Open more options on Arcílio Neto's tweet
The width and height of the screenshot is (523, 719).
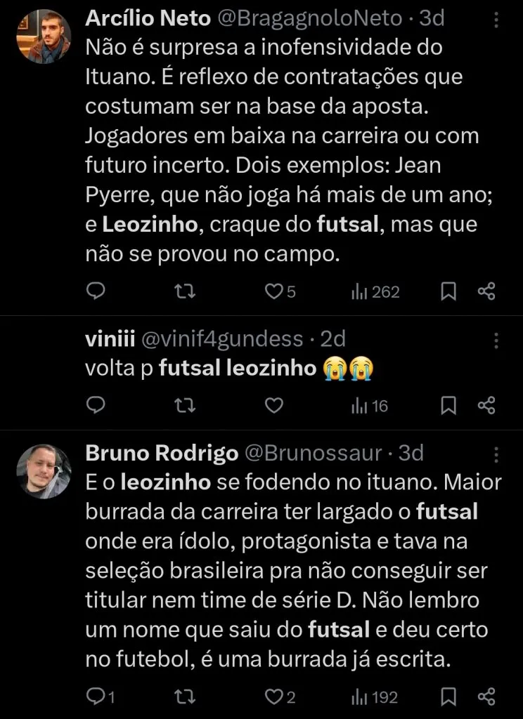point(496,19)
